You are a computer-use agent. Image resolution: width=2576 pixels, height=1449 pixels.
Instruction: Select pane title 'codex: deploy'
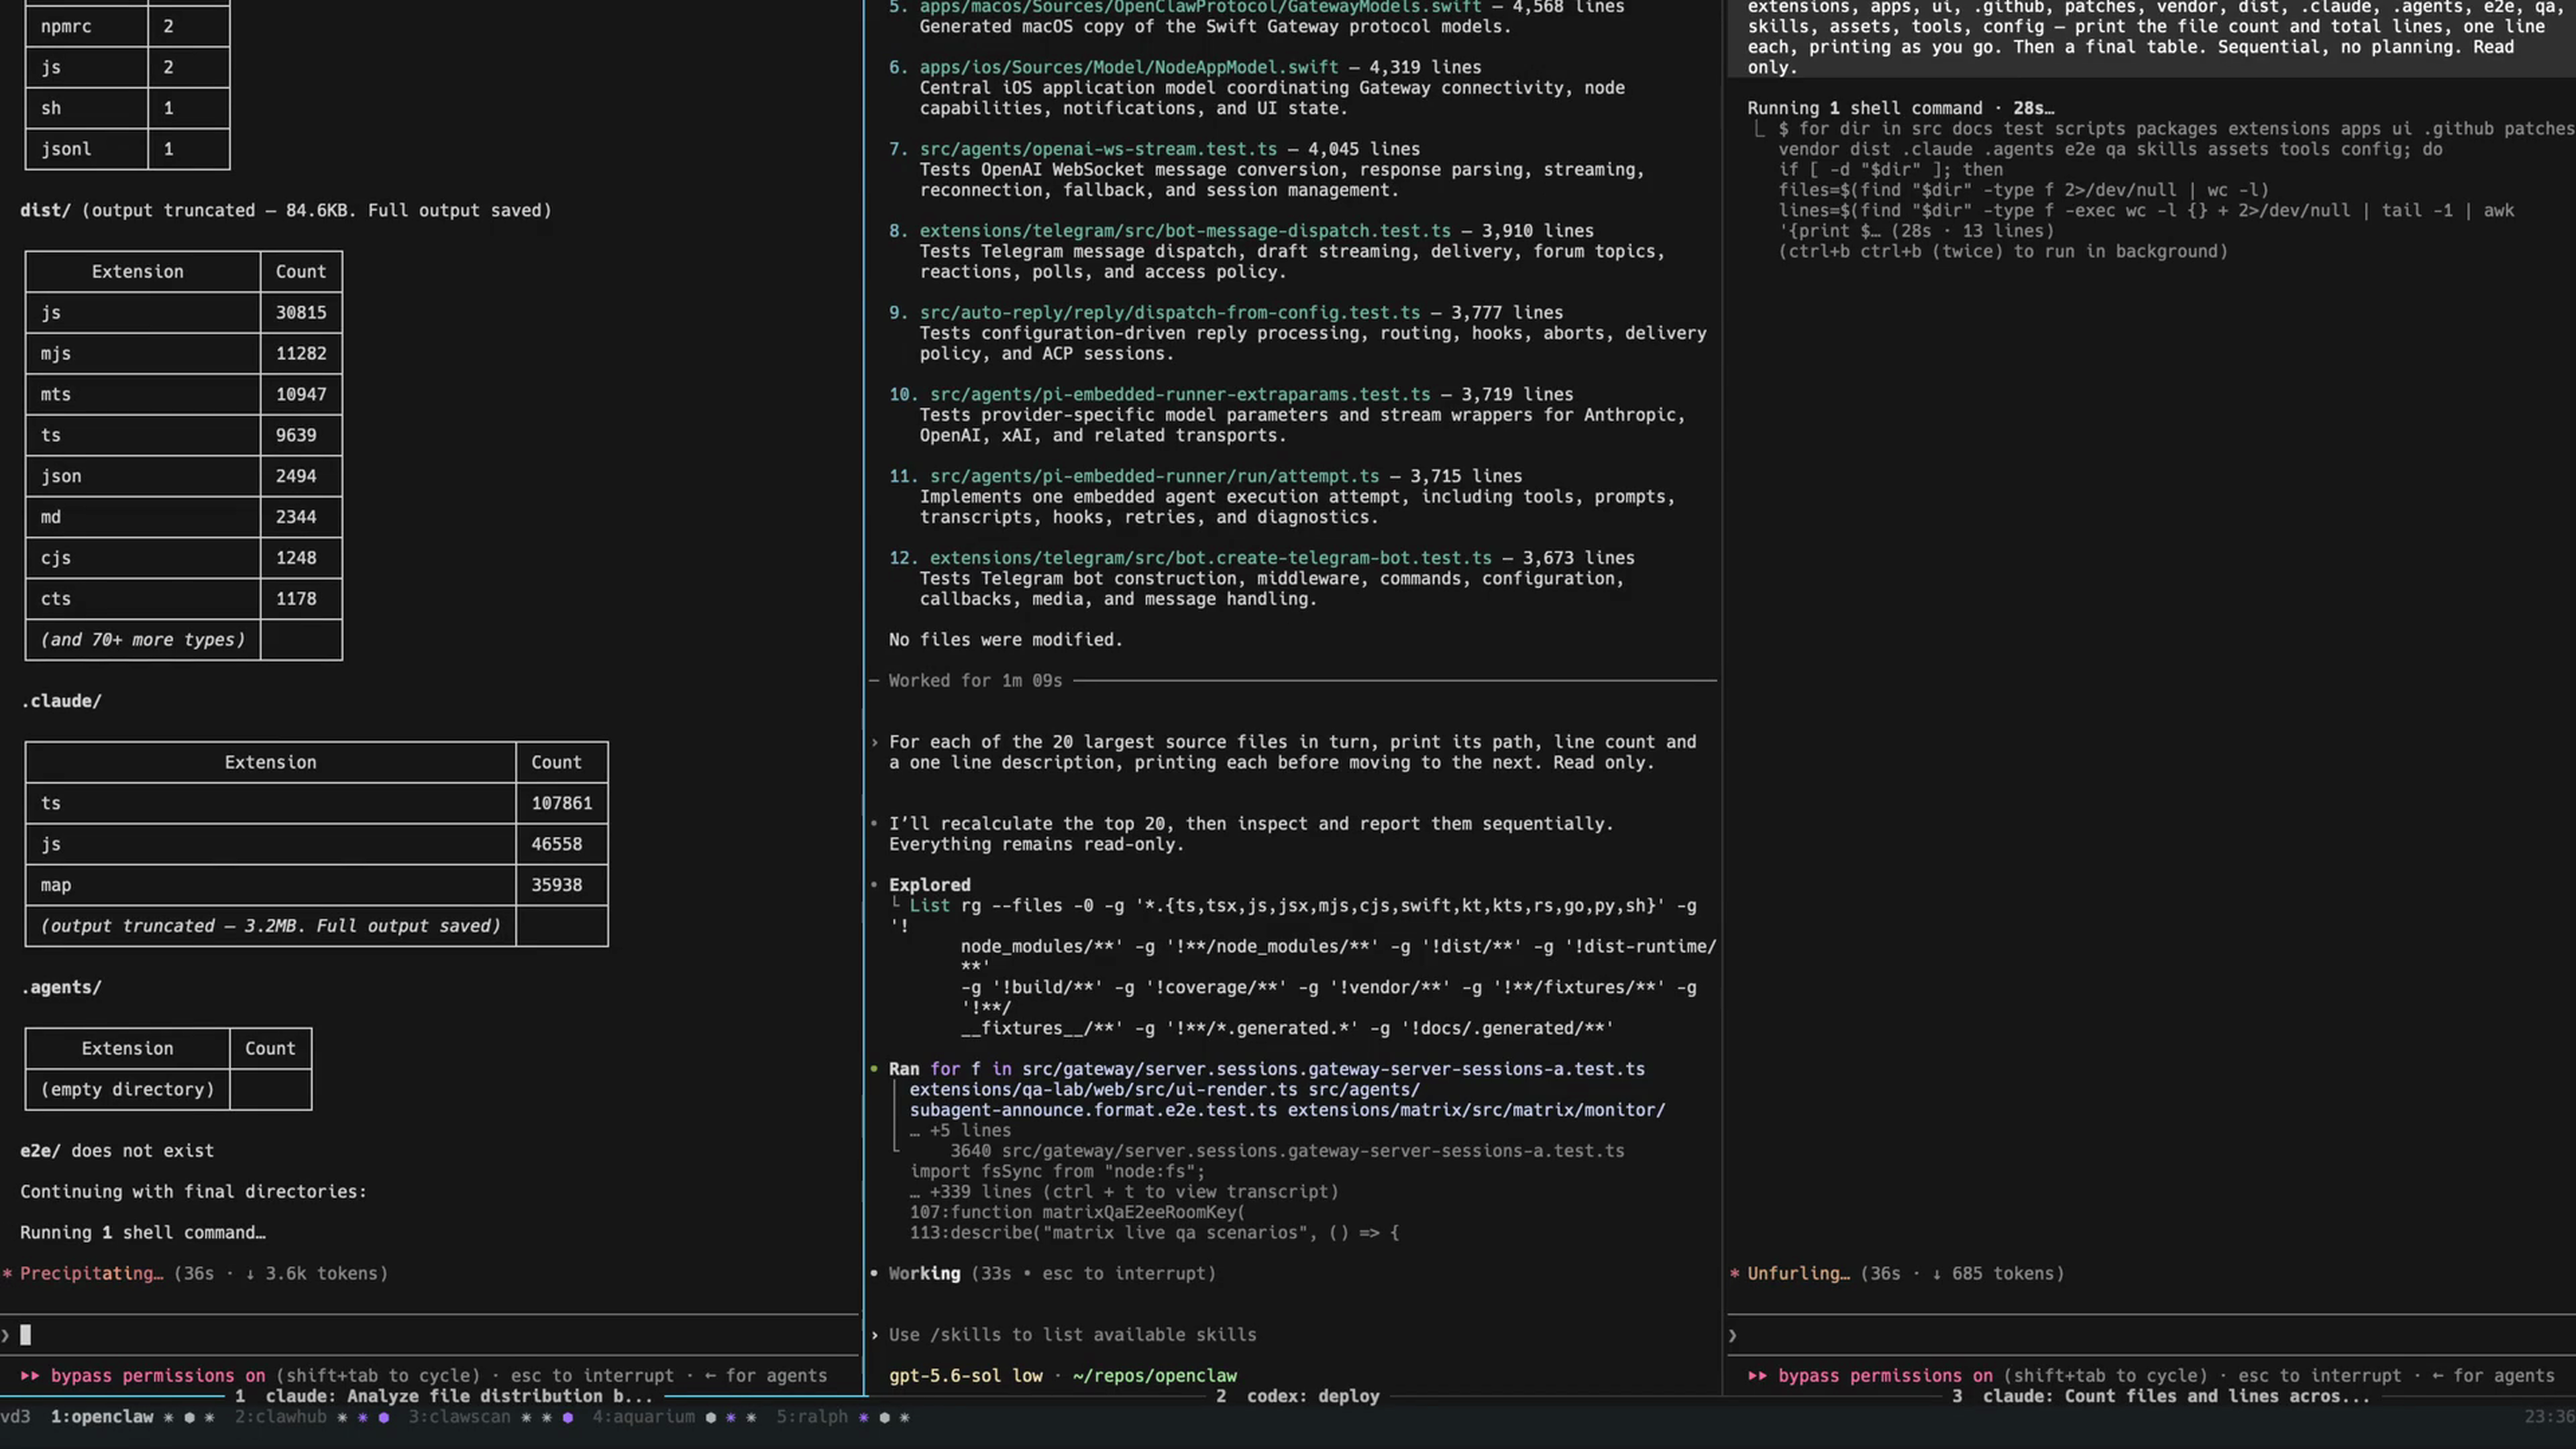tap(1312, 1396)
